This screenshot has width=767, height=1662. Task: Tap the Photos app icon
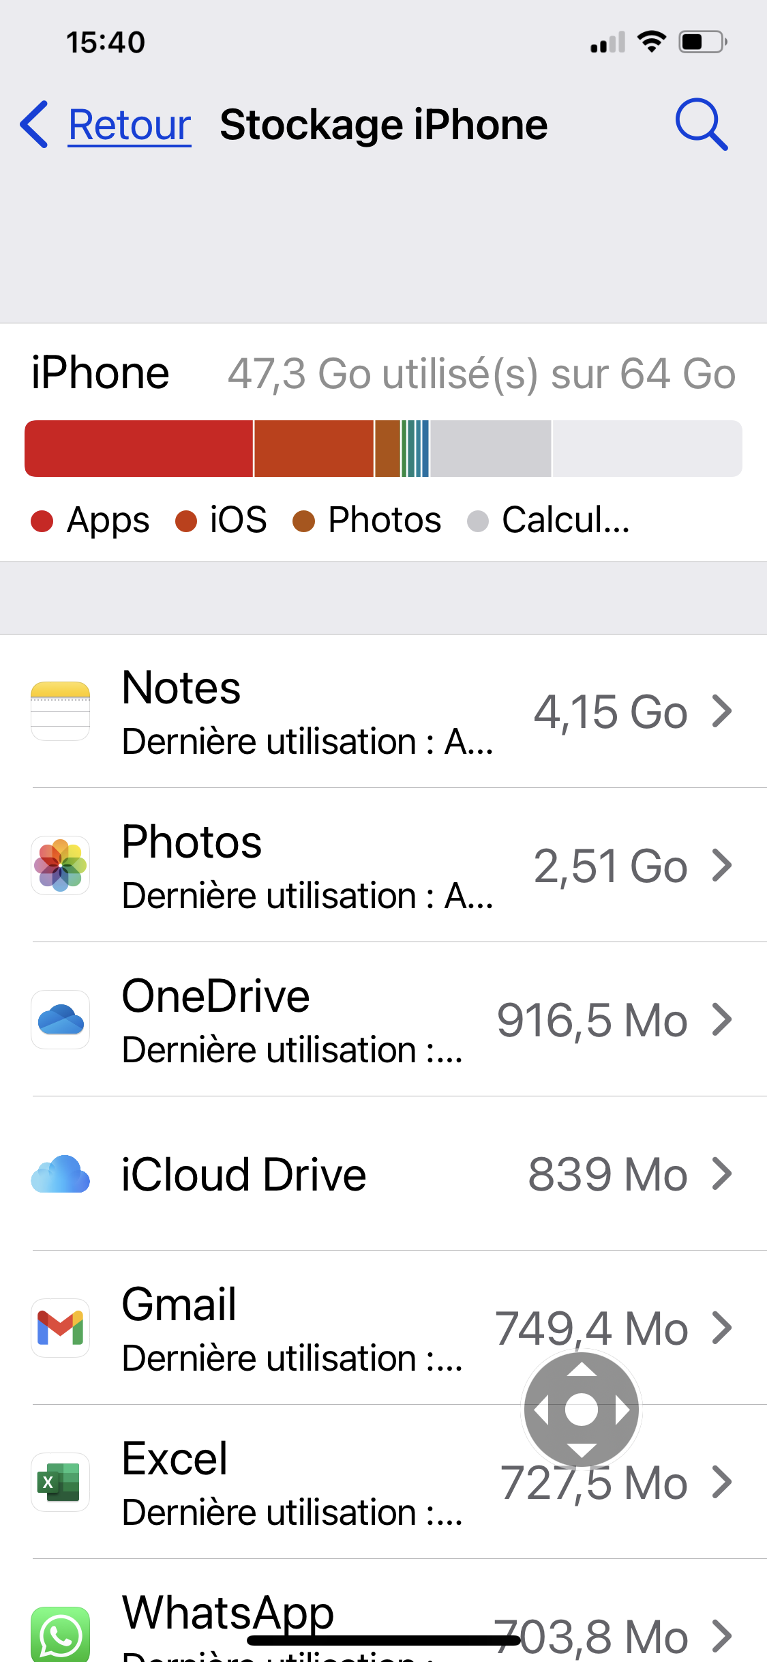click(61, 865)
